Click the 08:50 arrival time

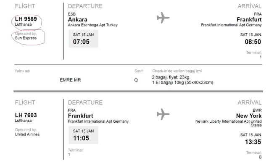pyautogui.click(x=253, y=42)
